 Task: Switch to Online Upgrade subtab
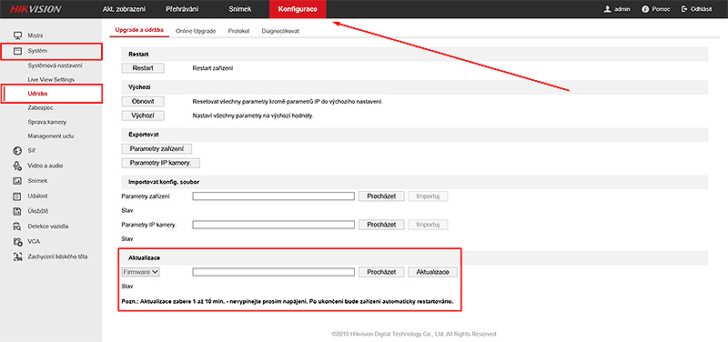pos(196,31)
